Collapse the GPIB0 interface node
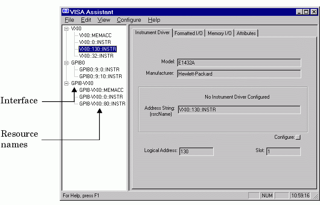 pyautogui.click(x=66, y=63)
